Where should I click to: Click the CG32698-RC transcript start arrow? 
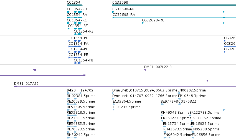pos(143,23)
